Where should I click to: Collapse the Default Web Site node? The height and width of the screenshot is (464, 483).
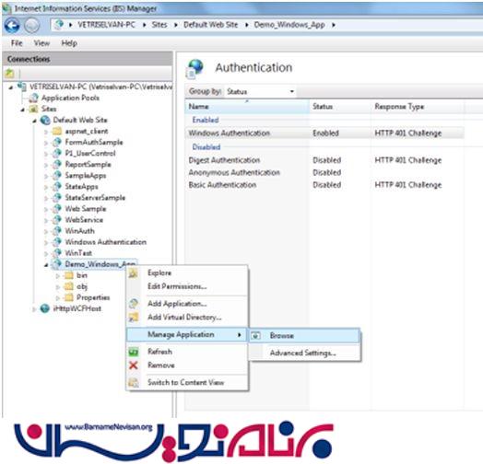coord(34,121)
